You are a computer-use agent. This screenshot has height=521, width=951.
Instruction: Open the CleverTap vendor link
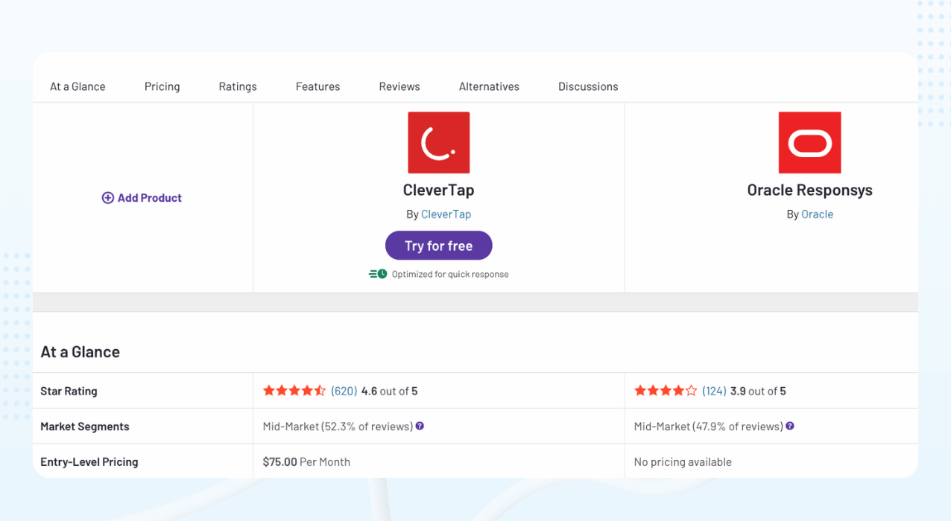tap(446, 214)
